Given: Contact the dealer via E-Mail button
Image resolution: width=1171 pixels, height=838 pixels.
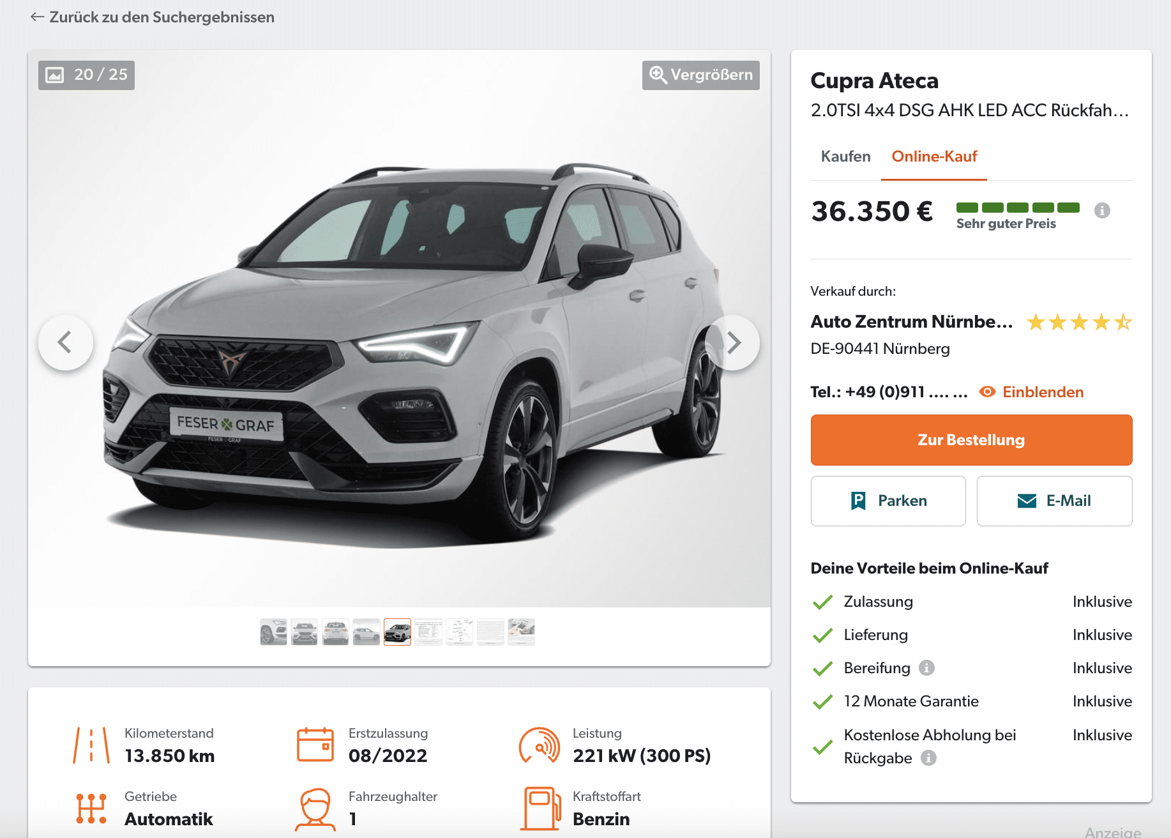Looking at the screenshot, I should pyautogui.click(x=1054, y=501).
